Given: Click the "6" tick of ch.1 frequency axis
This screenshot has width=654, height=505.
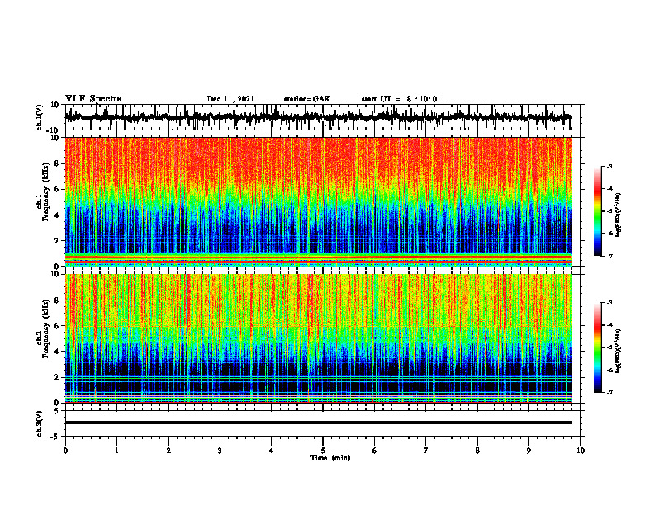Looking at the screenshot, I should (x=57, y=189).
